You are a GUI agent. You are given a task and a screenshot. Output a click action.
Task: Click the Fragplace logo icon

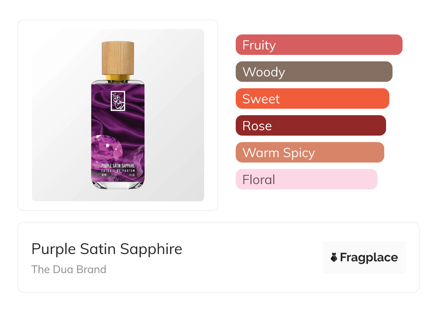pyautogui.click(x=334, y=257)
